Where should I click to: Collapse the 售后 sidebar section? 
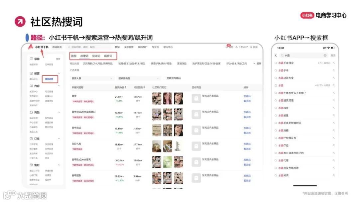click(x=59, y=165)
